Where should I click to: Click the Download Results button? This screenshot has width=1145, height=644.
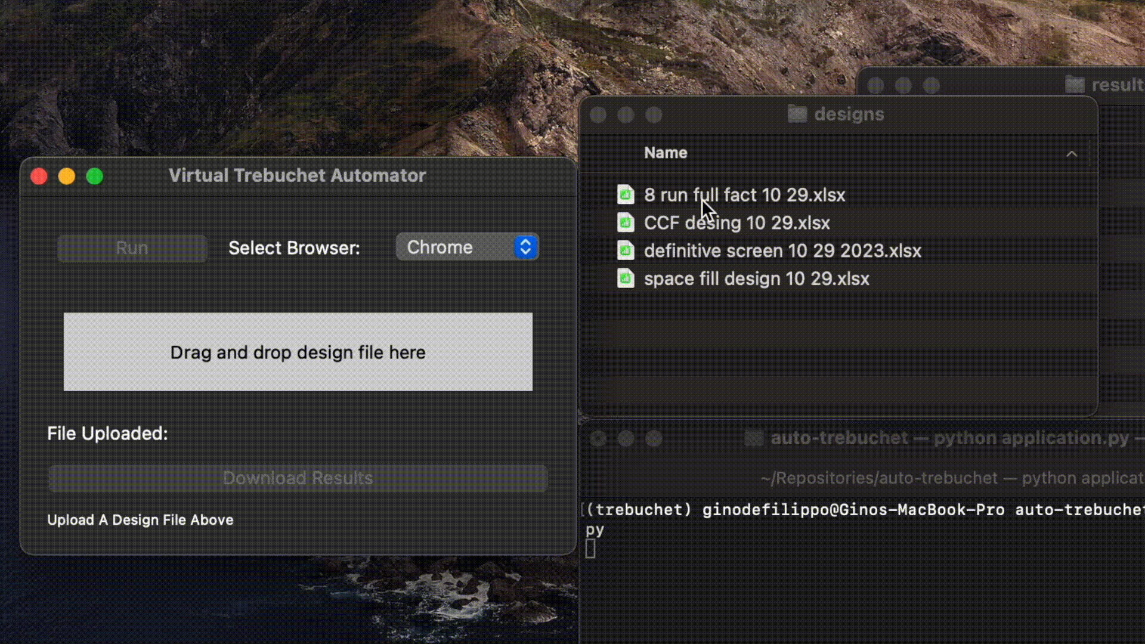click(298, 478)
